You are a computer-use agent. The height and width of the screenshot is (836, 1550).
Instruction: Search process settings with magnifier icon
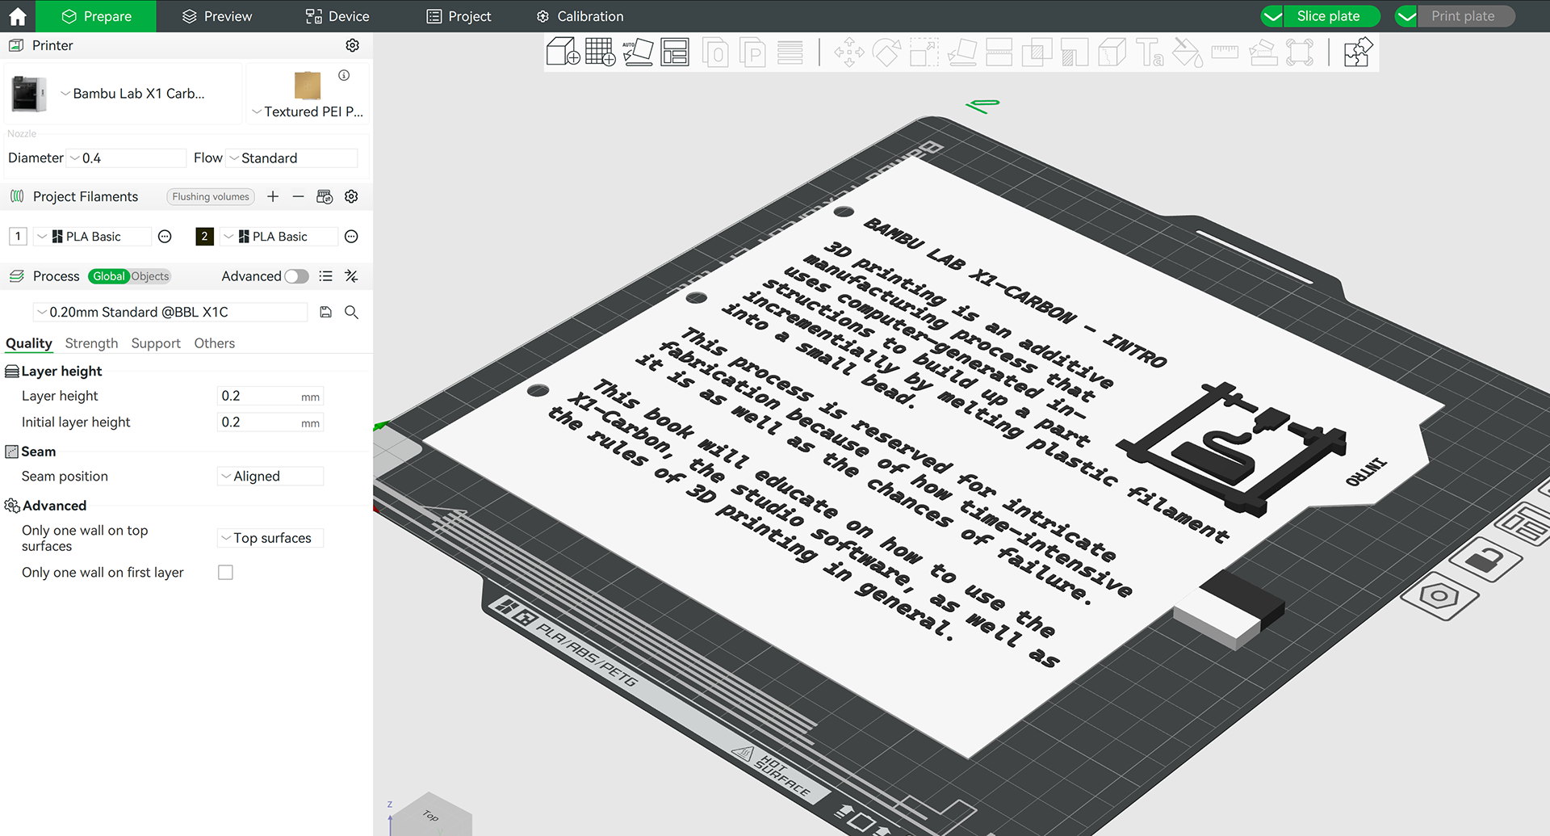351,312
